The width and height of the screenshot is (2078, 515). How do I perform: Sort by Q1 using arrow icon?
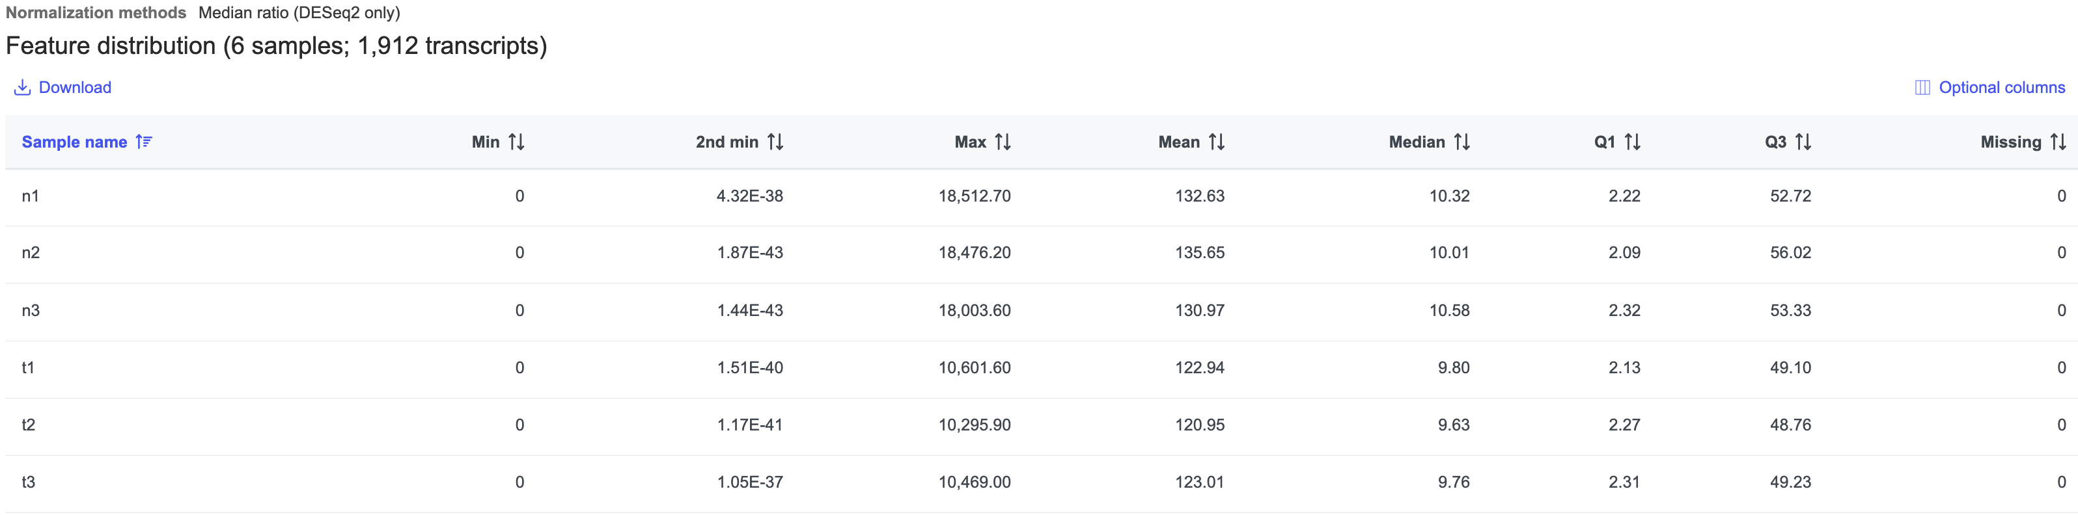[x=1633, y=142]
